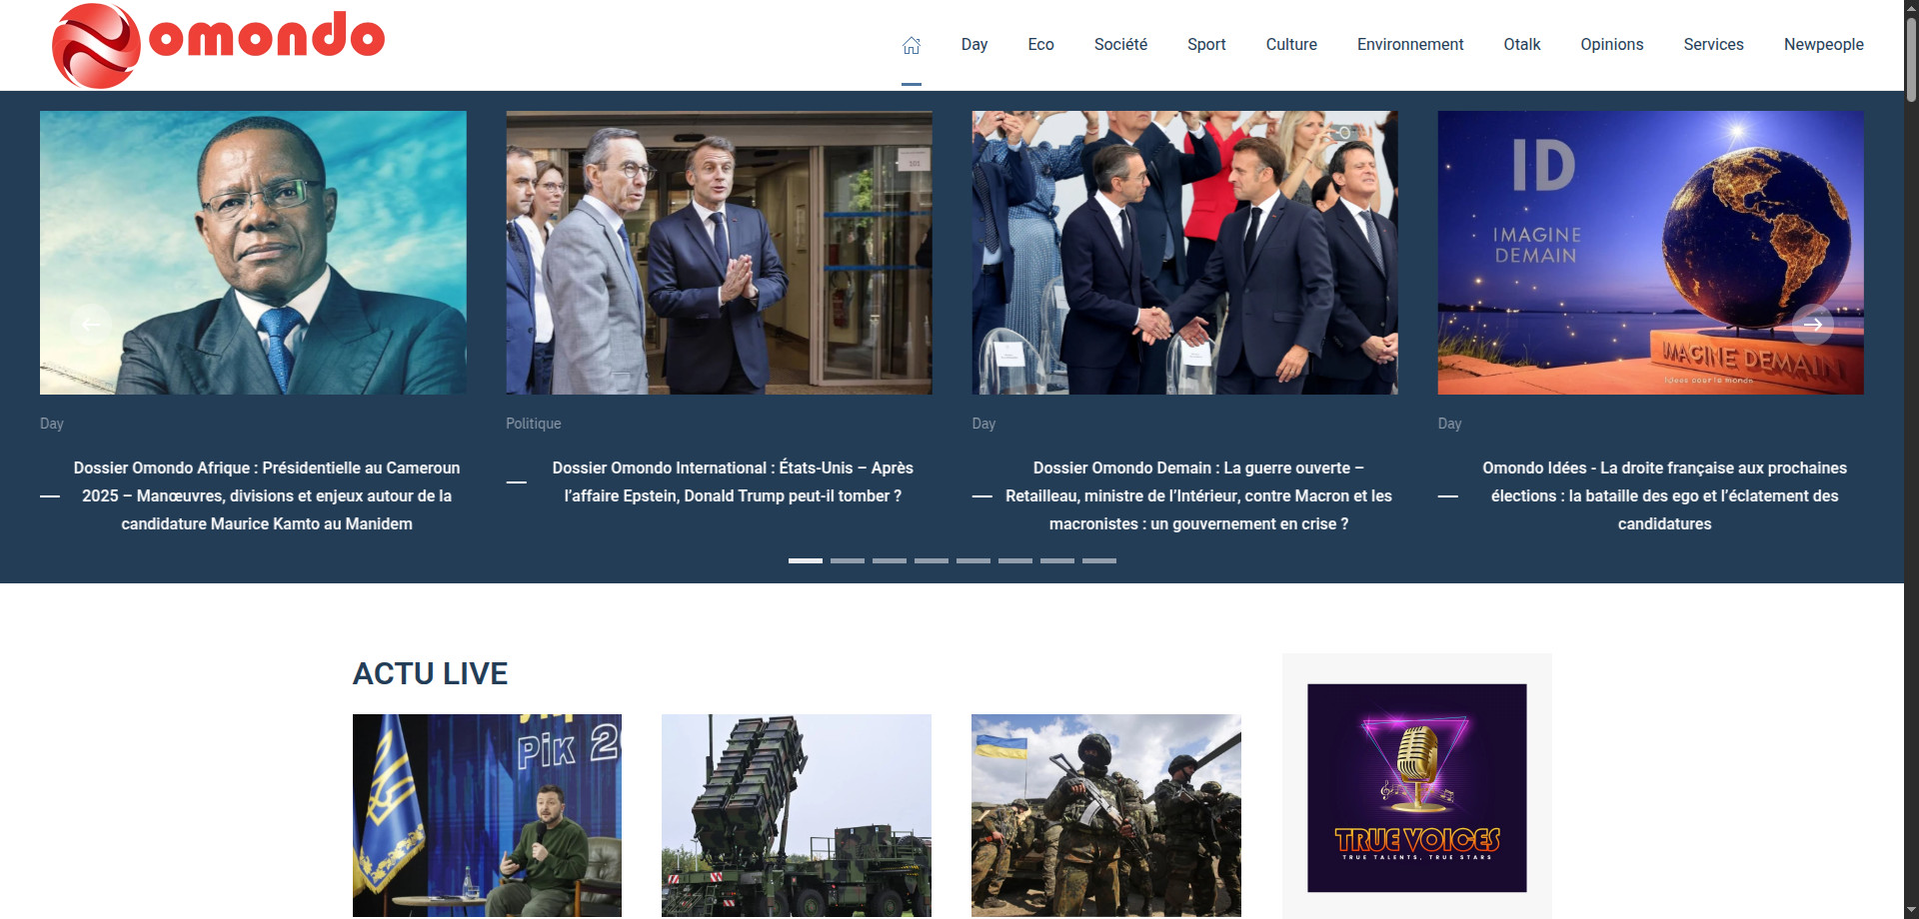
Task: Select the second carousel indicator
Action: pos(847,560)
